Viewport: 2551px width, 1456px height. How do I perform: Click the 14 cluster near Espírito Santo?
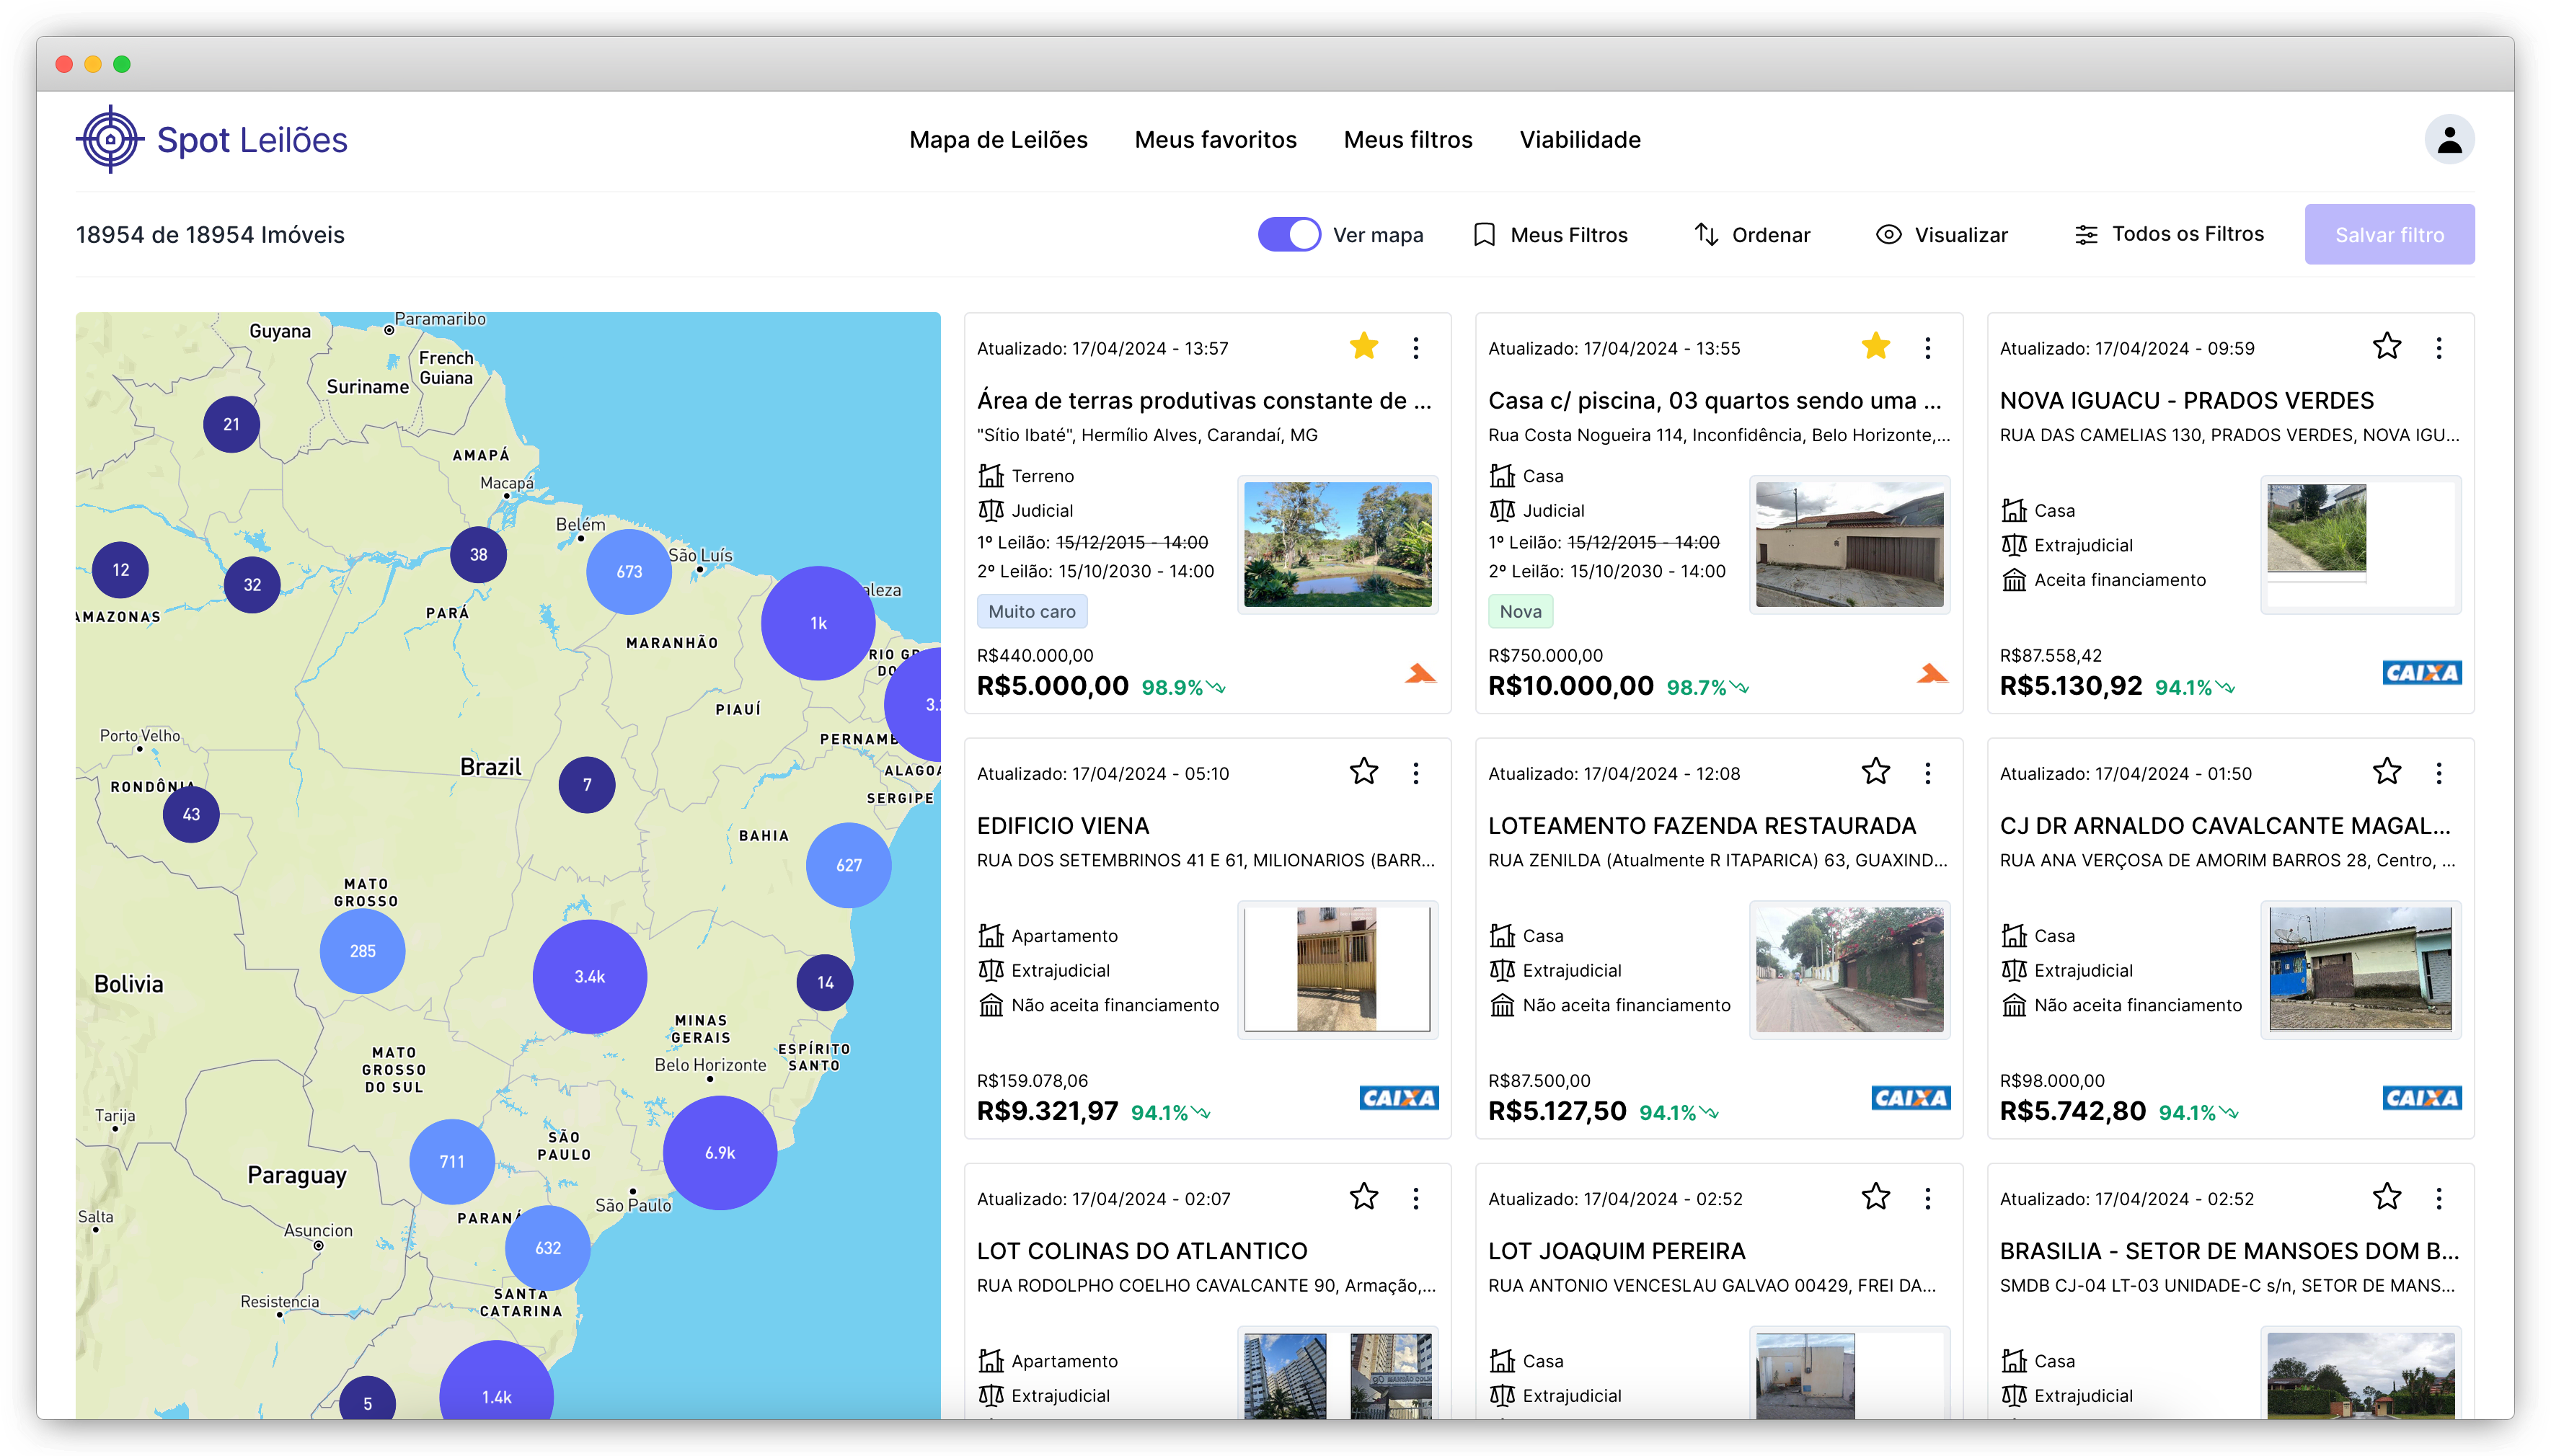click(824, 981)
